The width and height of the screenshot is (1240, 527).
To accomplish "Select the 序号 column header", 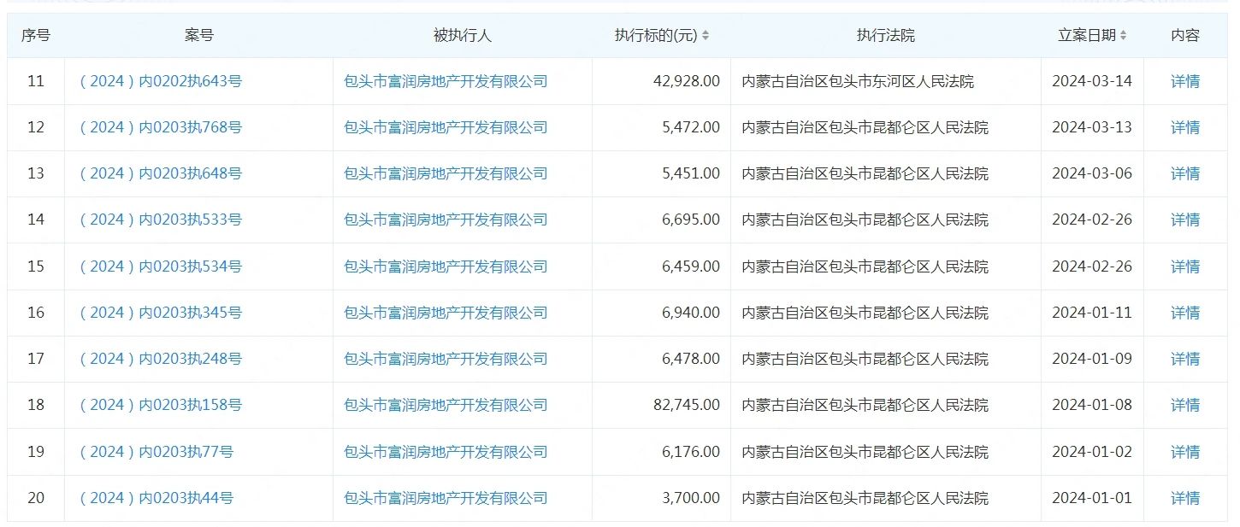I will click(36, 36).
